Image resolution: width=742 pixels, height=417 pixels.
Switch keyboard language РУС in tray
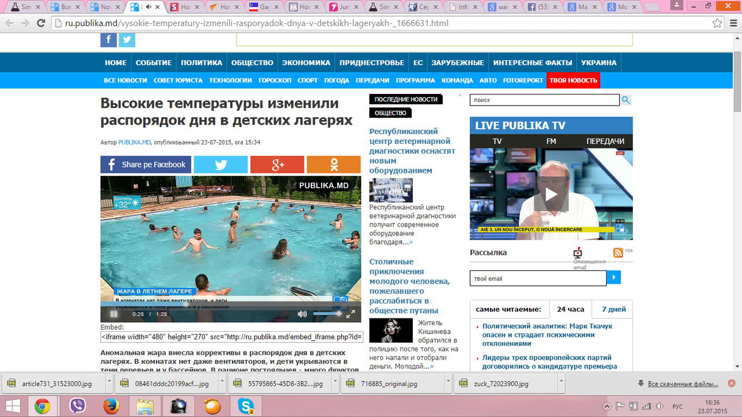pos(677,406)
